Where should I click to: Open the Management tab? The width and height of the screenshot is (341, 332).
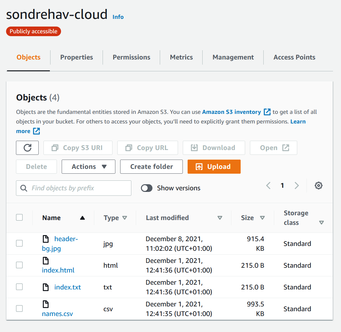233,57
